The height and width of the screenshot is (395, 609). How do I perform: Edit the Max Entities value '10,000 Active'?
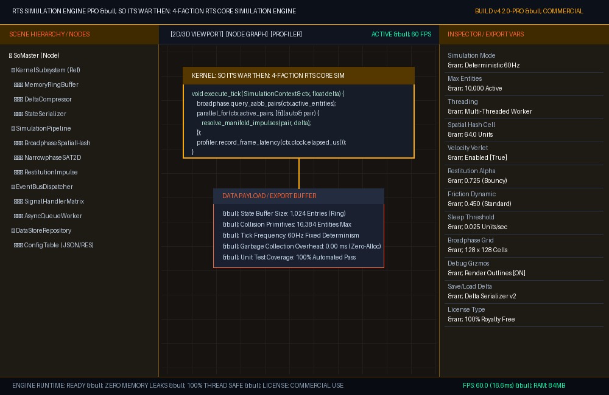click(x=474, y=88)
